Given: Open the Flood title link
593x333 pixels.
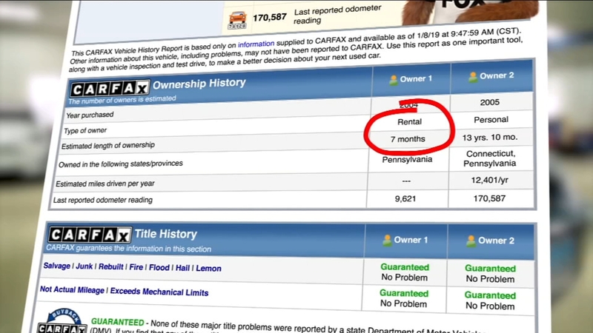Looking at the screenshot, I should point(159,267).
